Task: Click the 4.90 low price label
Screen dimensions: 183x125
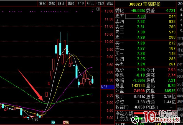Action: (x=35, y=119)
